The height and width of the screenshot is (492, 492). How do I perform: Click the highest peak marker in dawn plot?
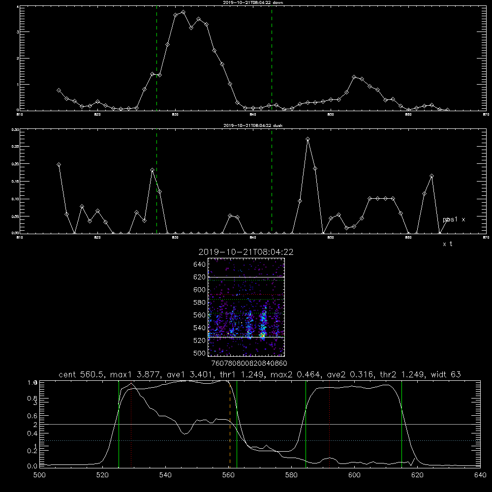tap(183, 12)
